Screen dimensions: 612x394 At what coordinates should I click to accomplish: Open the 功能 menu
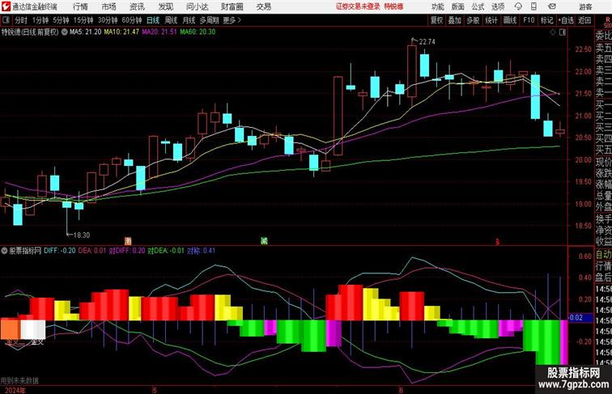437,6
